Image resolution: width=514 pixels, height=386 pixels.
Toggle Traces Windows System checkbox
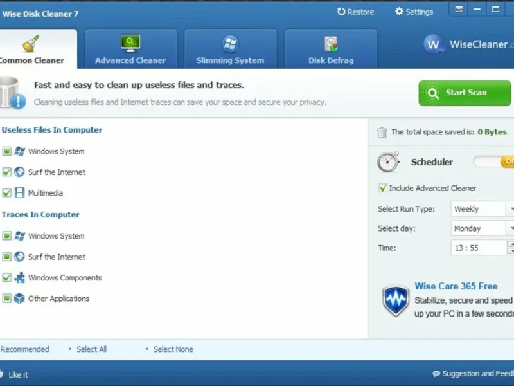coord(6,235)
